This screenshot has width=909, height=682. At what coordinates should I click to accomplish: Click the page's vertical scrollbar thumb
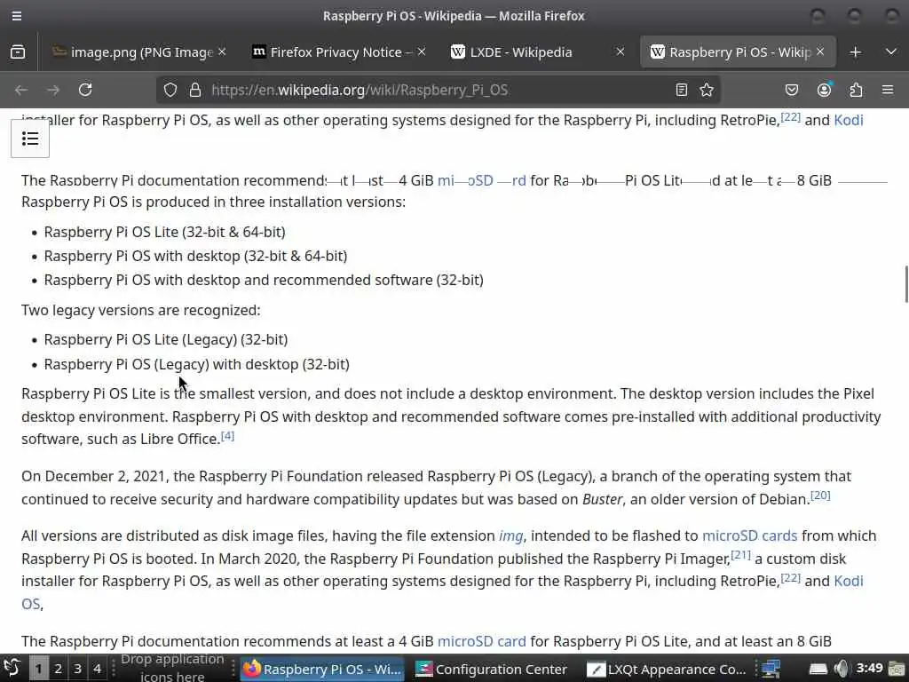tap(906, 283)
